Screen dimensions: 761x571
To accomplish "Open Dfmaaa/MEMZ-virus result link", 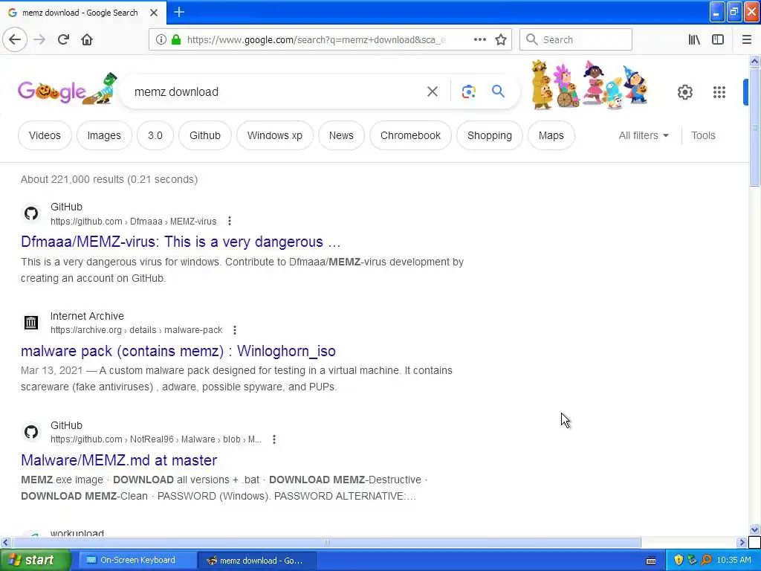I will pyautogui.click(x=181, y=242).
